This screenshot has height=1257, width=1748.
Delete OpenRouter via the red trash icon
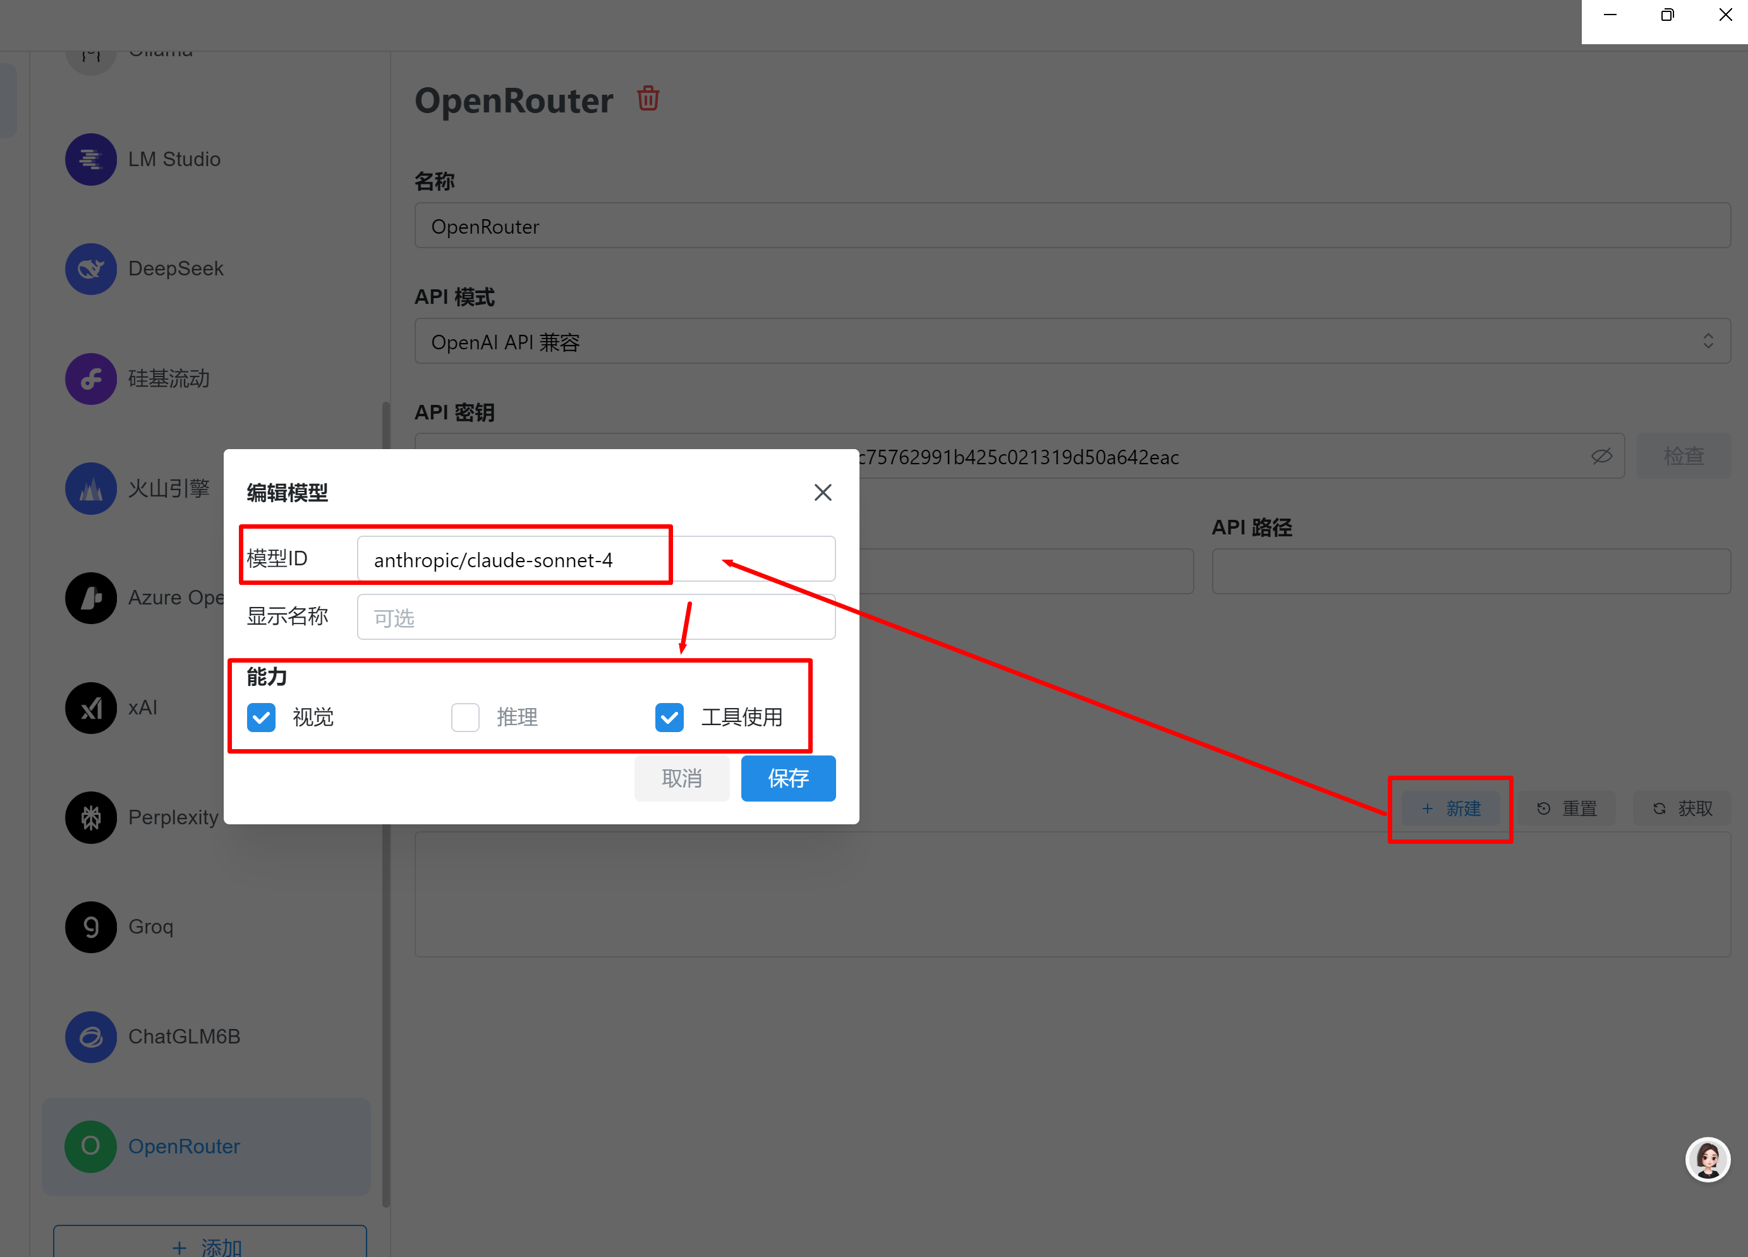pyautogui.click(x=648, y=99)
